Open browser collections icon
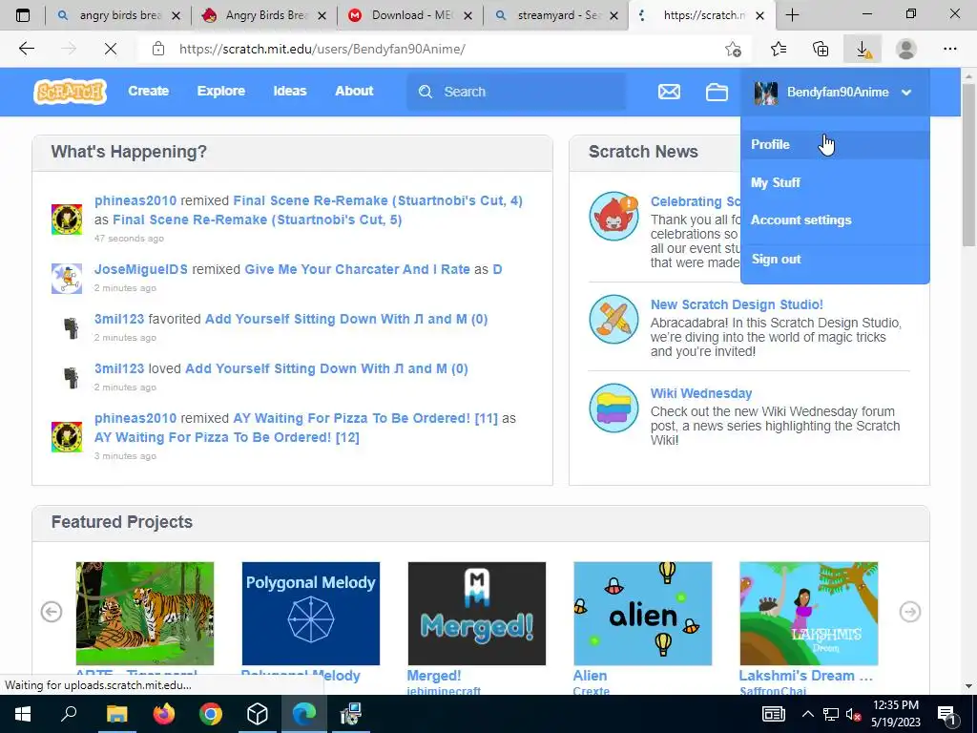This screenshot has height=733, width=977. [821, 50]
